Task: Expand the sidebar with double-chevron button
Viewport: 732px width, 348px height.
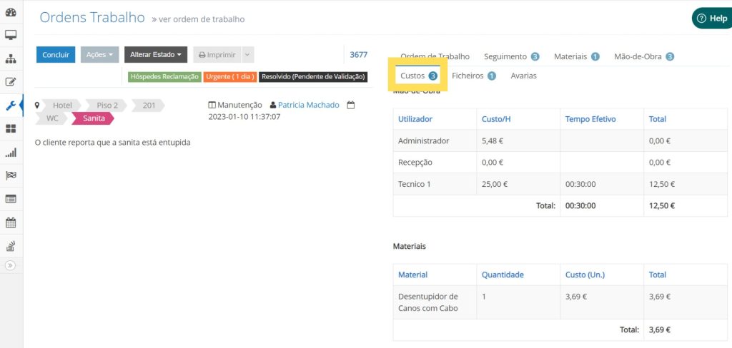Action: pos(11,265)
